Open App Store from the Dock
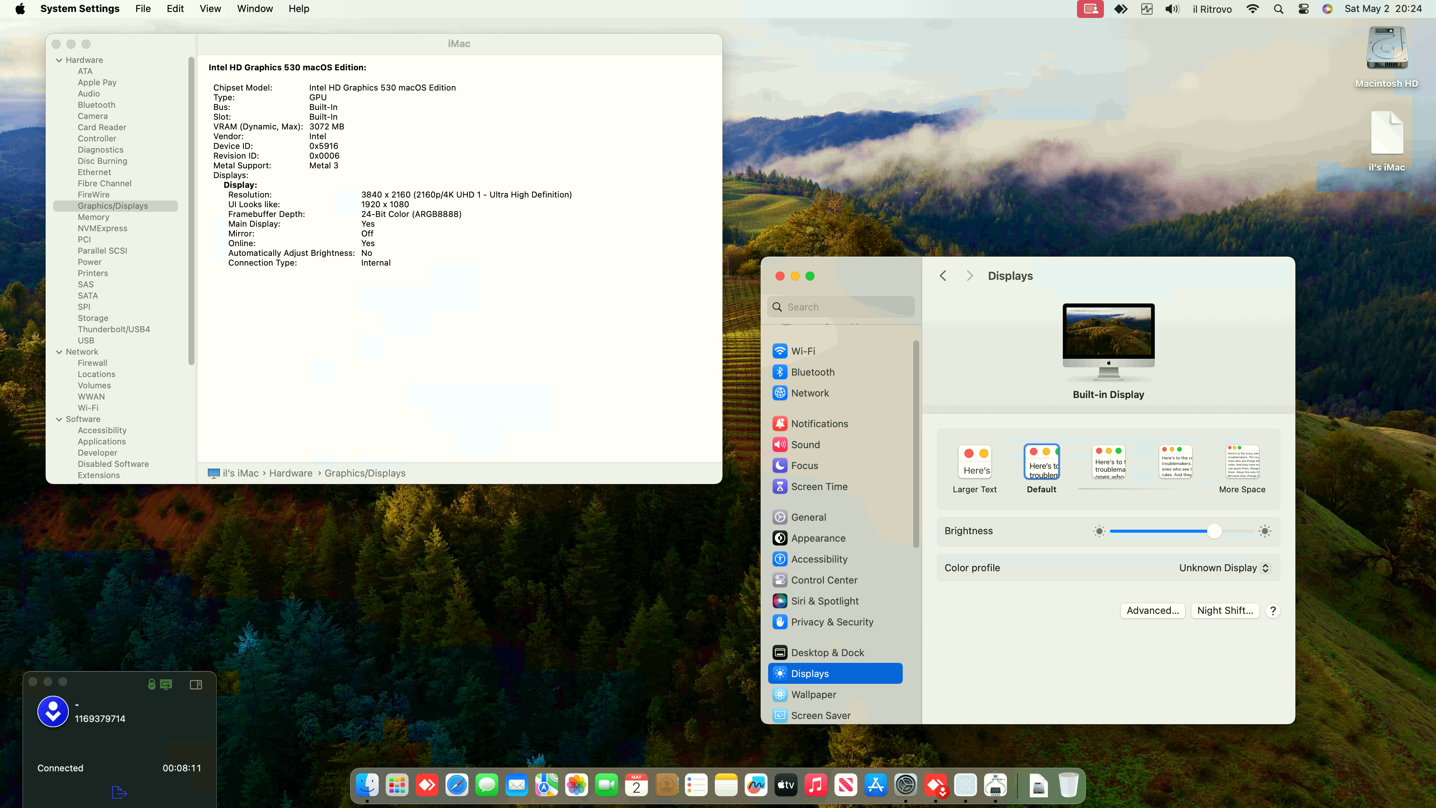The height and width of the screenshot is (808, 1436). tap(876, 785)
